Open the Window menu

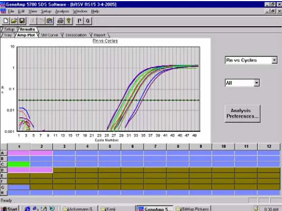[80, 11]
